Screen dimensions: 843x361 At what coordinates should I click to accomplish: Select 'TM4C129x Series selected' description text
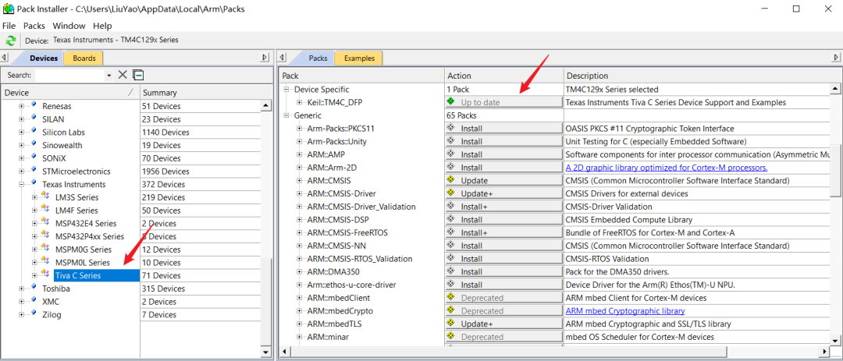tap(612, 89)
